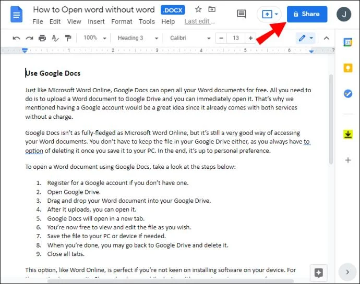Click 'Save the file to your PC' line

coord(106,236)
